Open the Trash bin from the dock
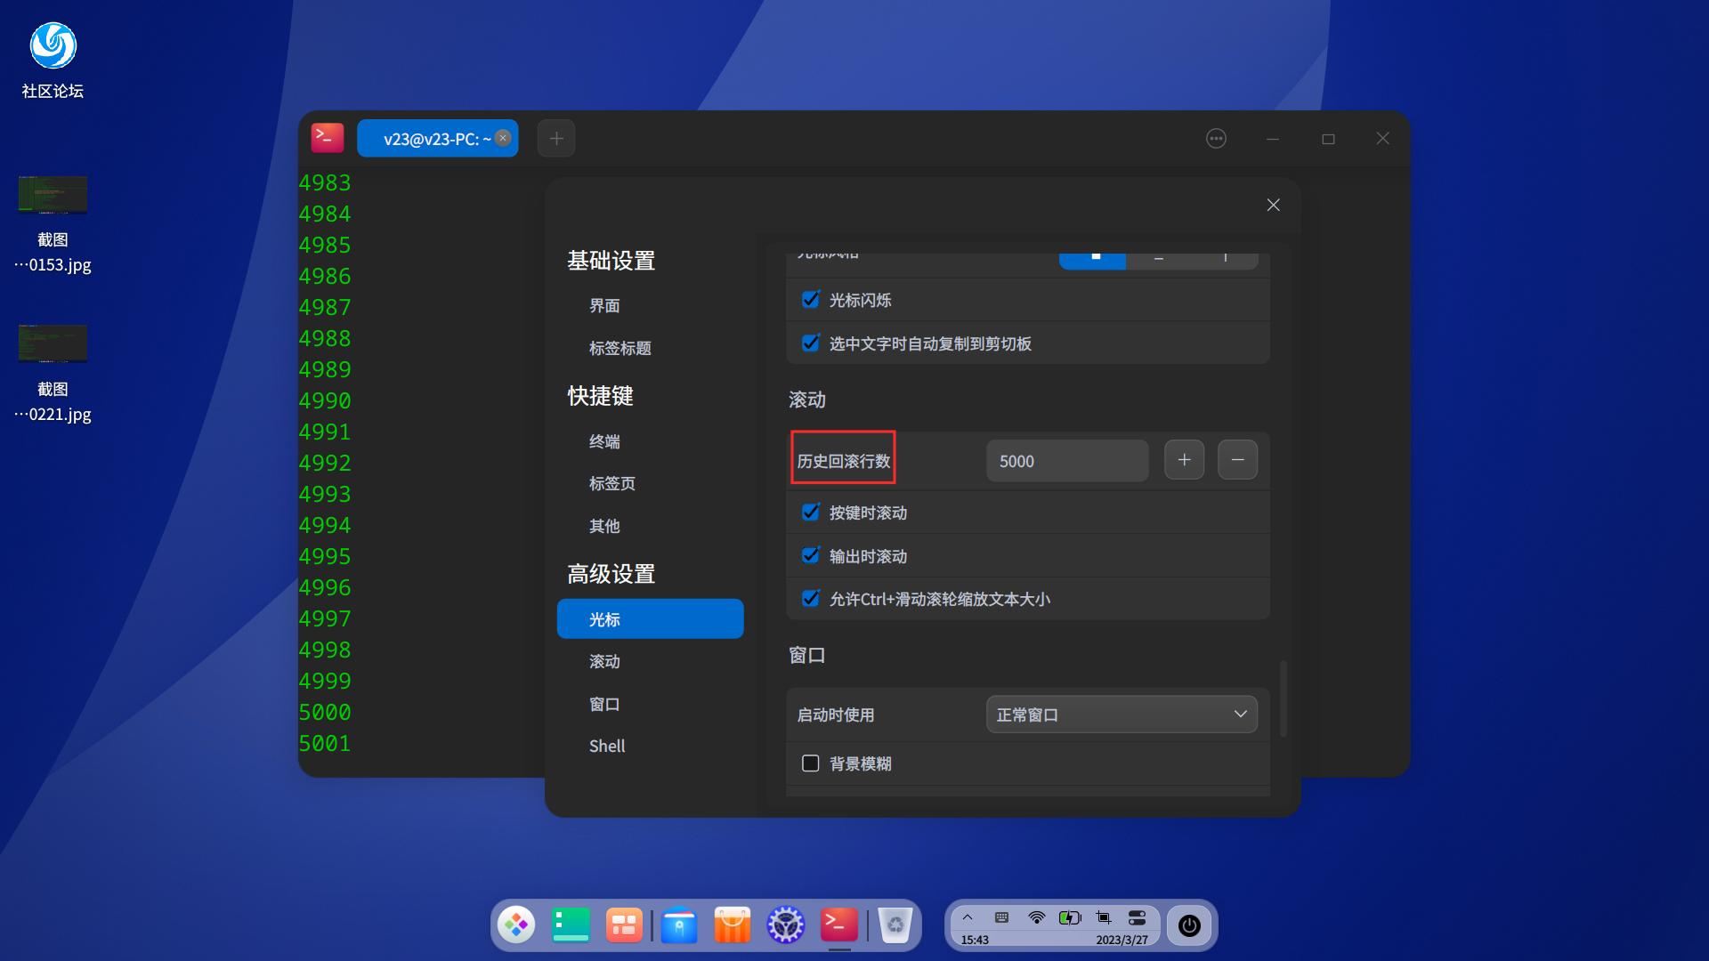 (895, 925)
